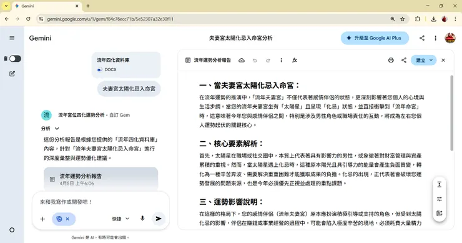
Task: Activate microphone voice input
Action: [142, 219]
